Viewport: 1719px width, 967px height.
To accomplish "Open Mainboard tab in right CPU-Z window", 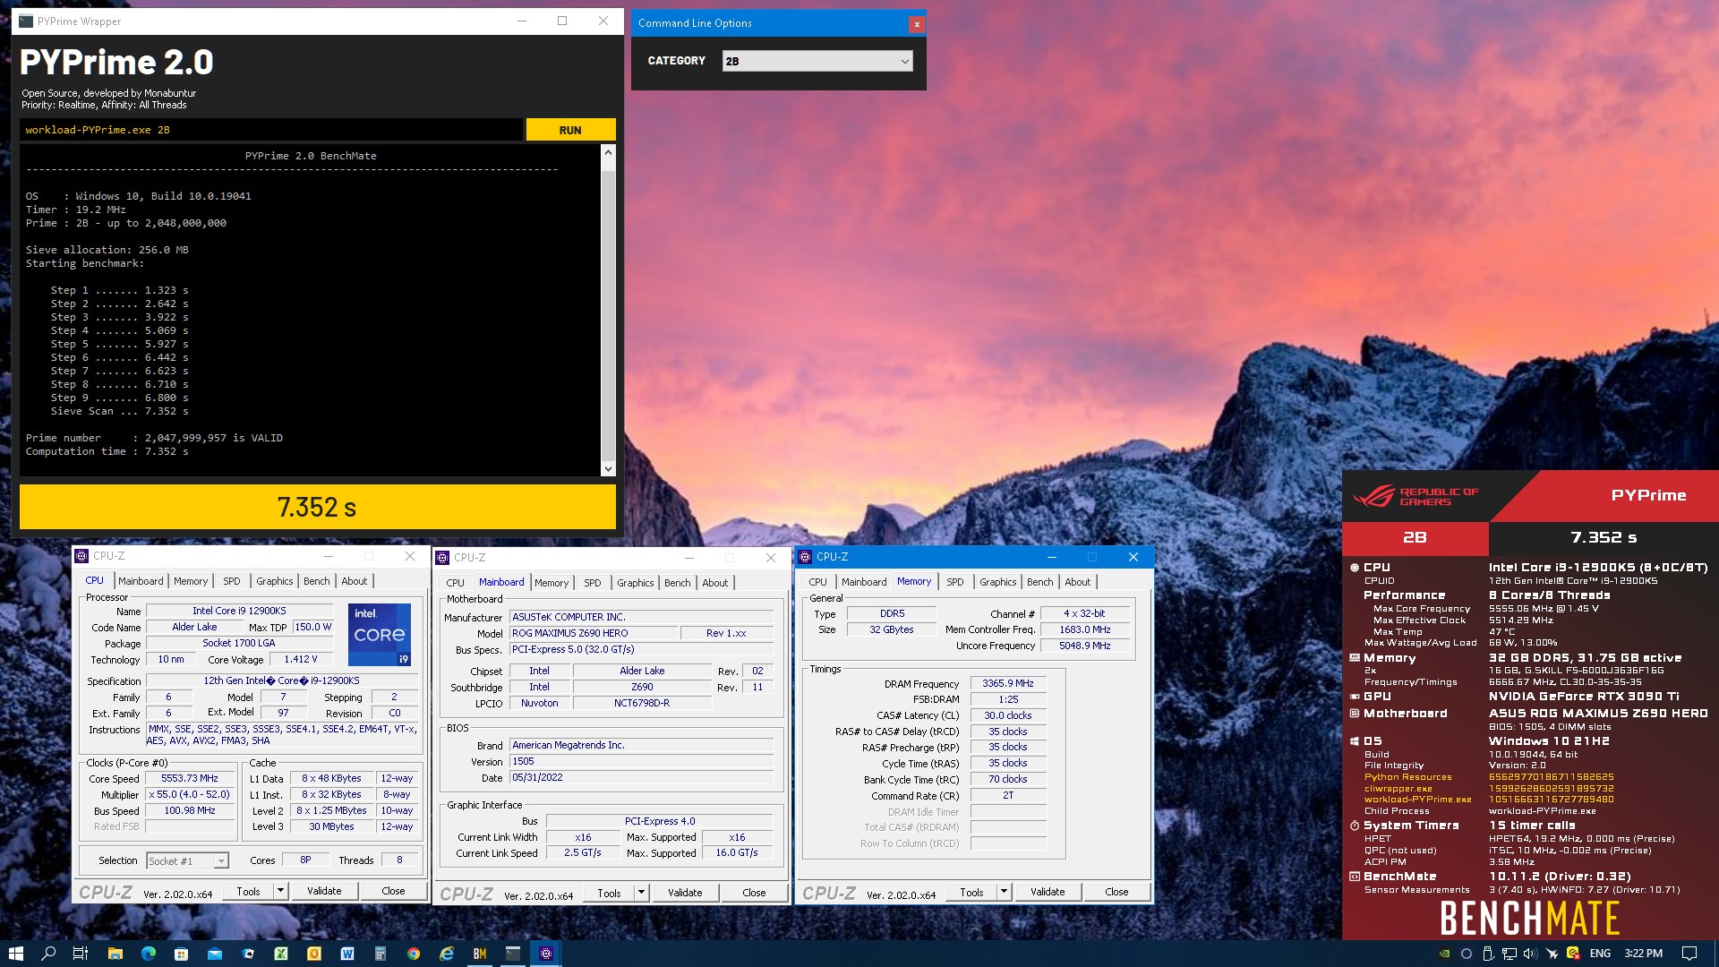I will 864,582.
